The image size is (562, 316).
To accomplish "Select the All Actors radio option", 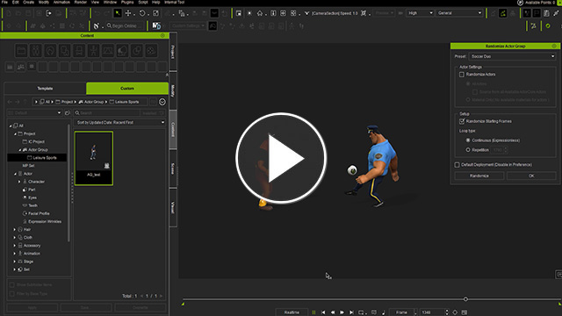I will click(468, 84).
